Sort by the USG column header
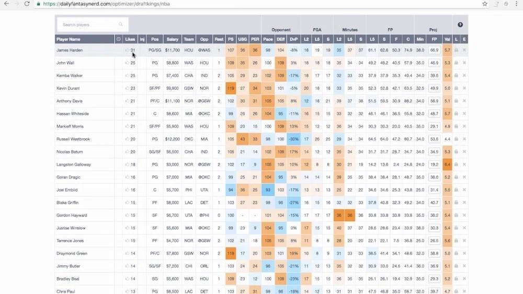This screenshot has width=523, height=294. click(x=243, y=39)
